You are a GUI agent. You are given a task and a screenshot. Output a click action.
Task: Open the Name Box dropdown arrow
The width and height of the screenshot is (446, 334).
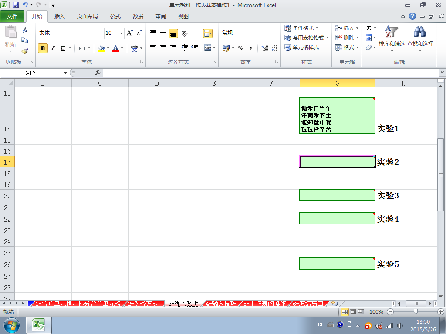[65, 73]
